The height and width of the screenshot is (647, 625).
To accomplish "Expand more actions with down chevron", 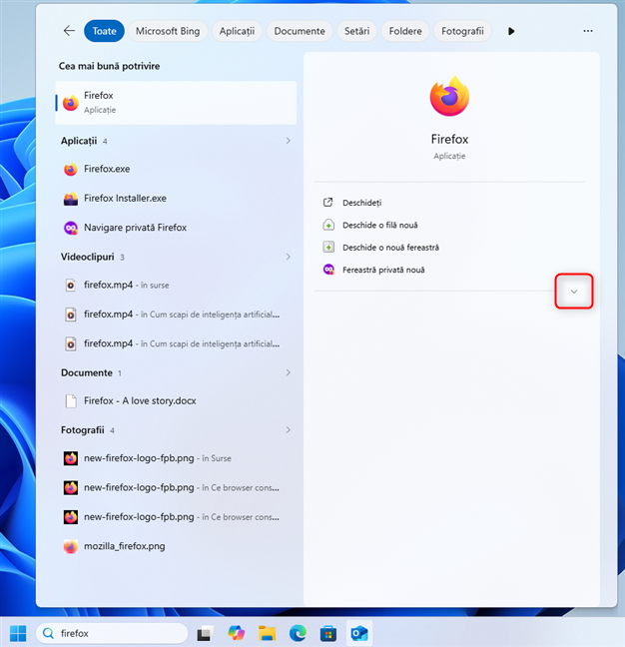I will 574,292.
